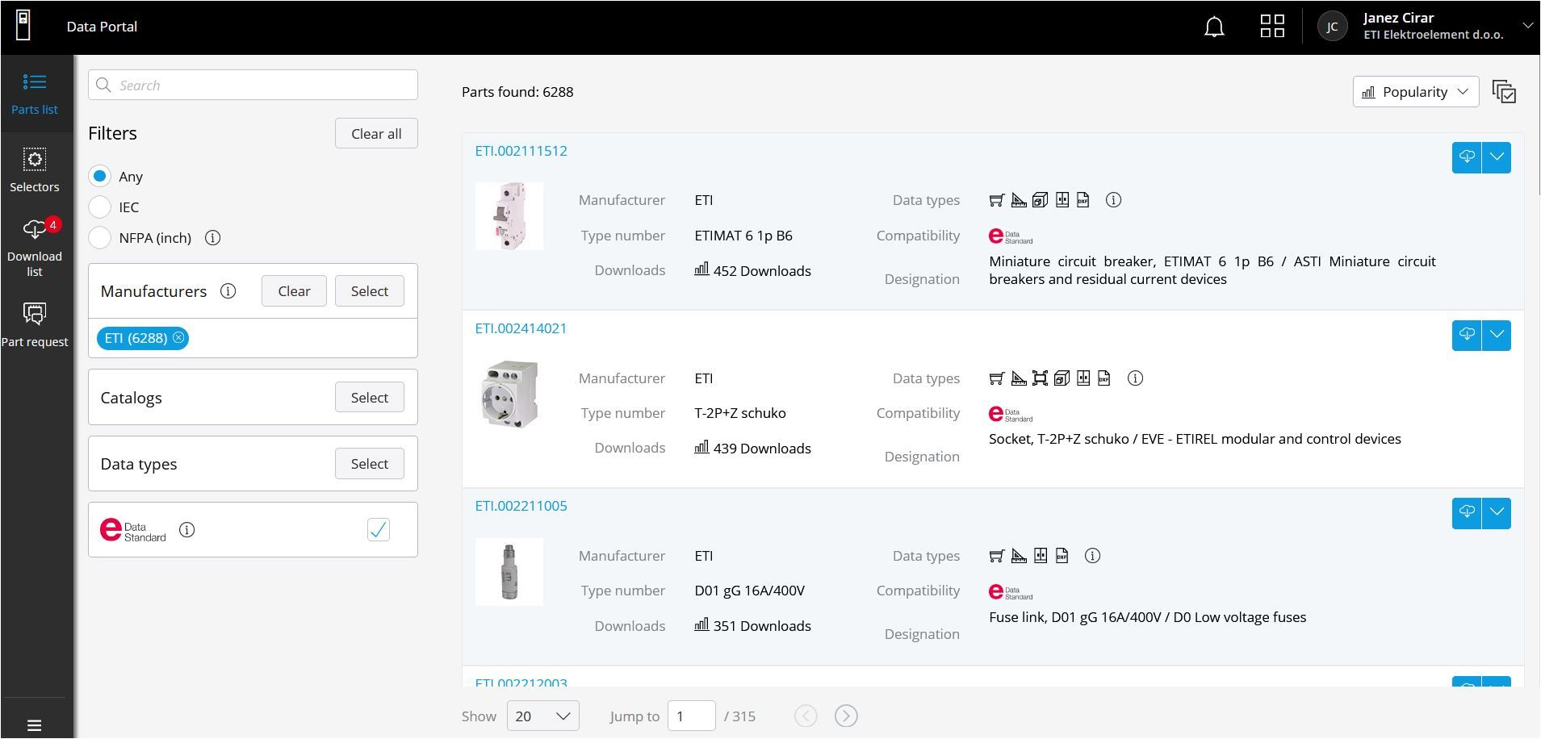Open part link ETI.002211005
Viewport: 1541px width, 739px height.
pyautogui.click(x=521, y=506)
